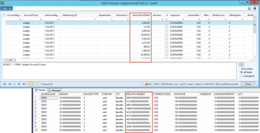Click the MicrosoftDynamicsAX status bar entry
The height and width of the screenshot is (133, 260).
point(227,84)
